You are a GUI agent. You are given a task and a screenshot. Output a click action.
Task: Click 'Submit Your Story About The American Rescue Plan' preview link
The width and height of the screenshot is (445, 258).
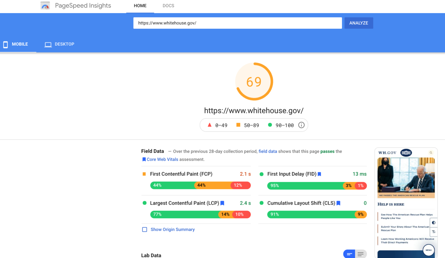click(x=405, y=228)
